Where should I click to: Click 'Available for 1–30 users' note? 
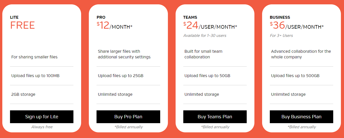tap(205, 36)
